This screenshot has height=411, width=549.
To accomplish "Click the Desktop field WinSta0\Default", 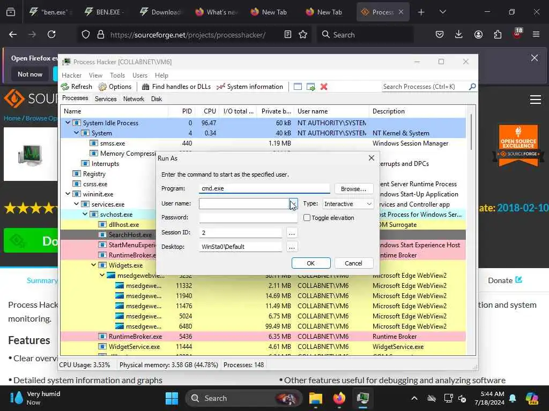I will point(241,247).
